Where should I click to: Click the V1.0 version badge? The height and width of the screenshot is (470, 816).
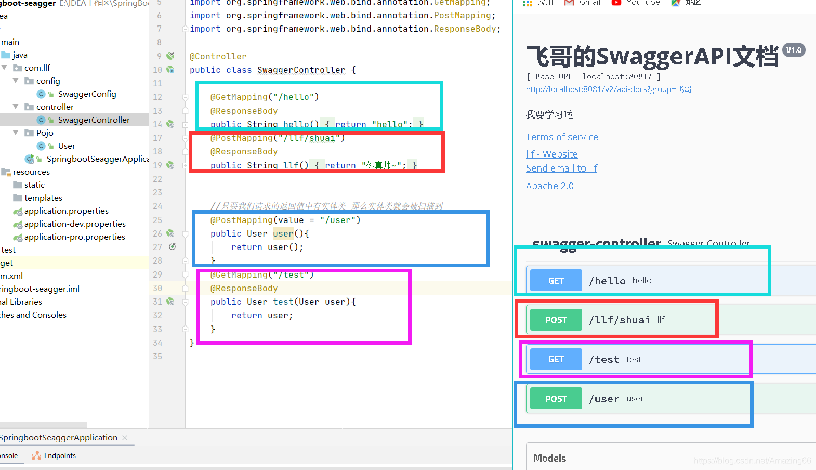point(794,50)
